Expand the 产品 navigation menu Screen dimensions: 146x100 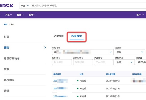9,15
